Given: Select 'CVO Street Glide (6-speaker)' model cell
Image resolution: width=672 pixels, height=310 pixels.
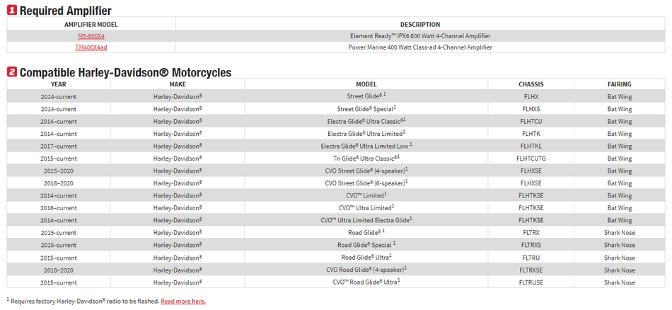Looking at the screenshot, I should tap(366, 183).
